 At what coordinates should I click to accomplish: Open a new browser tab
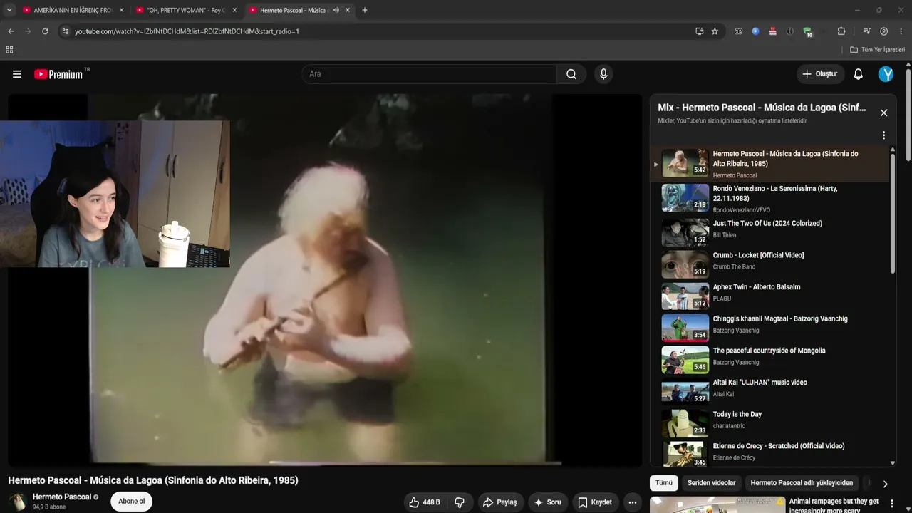click(x=365, y=10)
